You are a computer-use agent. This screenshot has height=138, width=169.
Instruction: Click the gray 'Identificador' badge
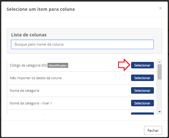coord(58,65)
